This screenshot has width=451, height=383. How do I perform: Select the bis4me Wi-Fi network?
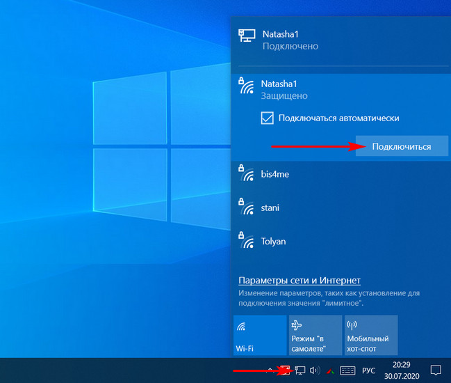coord(341,174)
